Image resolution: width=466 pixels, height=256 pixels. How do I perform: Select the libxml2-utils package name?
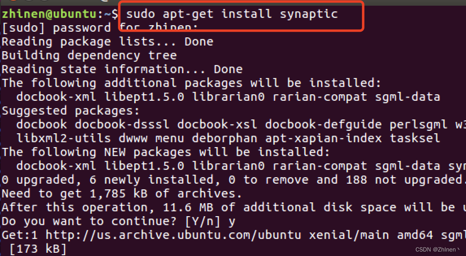pyautogui.click(x=63, y=138)
